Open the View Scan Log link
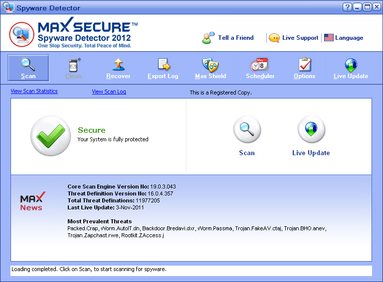This screenshot has height=282, width=383. pos(109,92)
